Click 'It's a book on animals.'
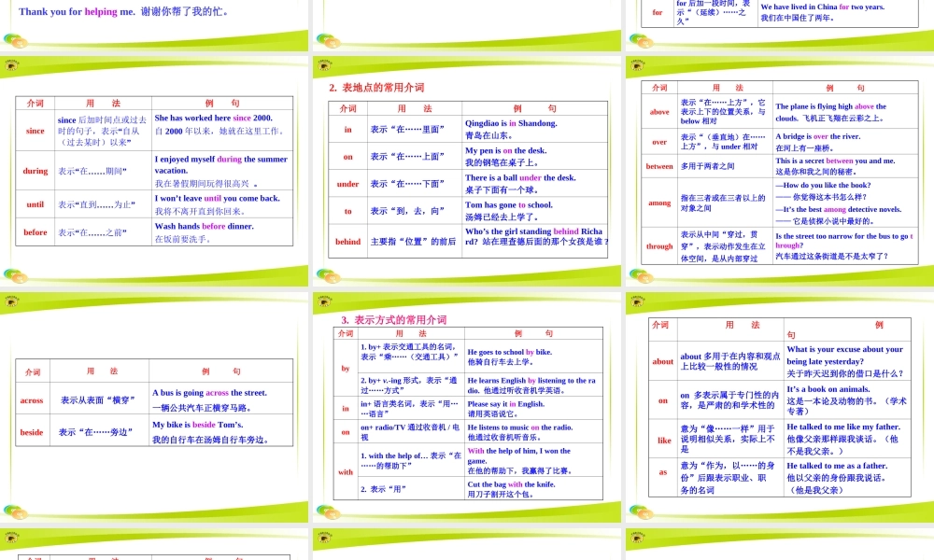Viewport: 934px width, 560px height. [828, 388]
